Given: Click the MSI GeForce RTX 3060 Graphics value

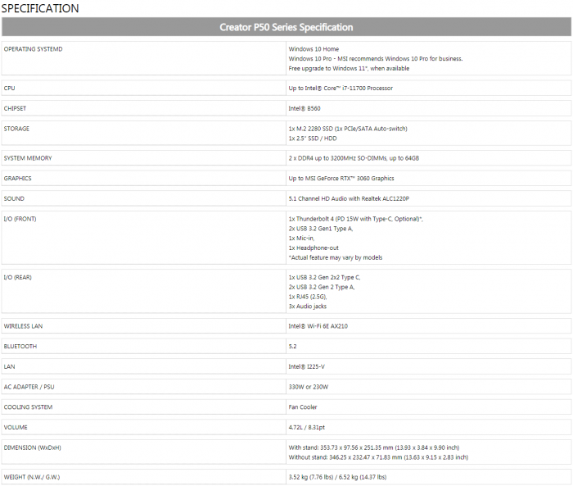Looking at the screenshot, I should [341, 178].
